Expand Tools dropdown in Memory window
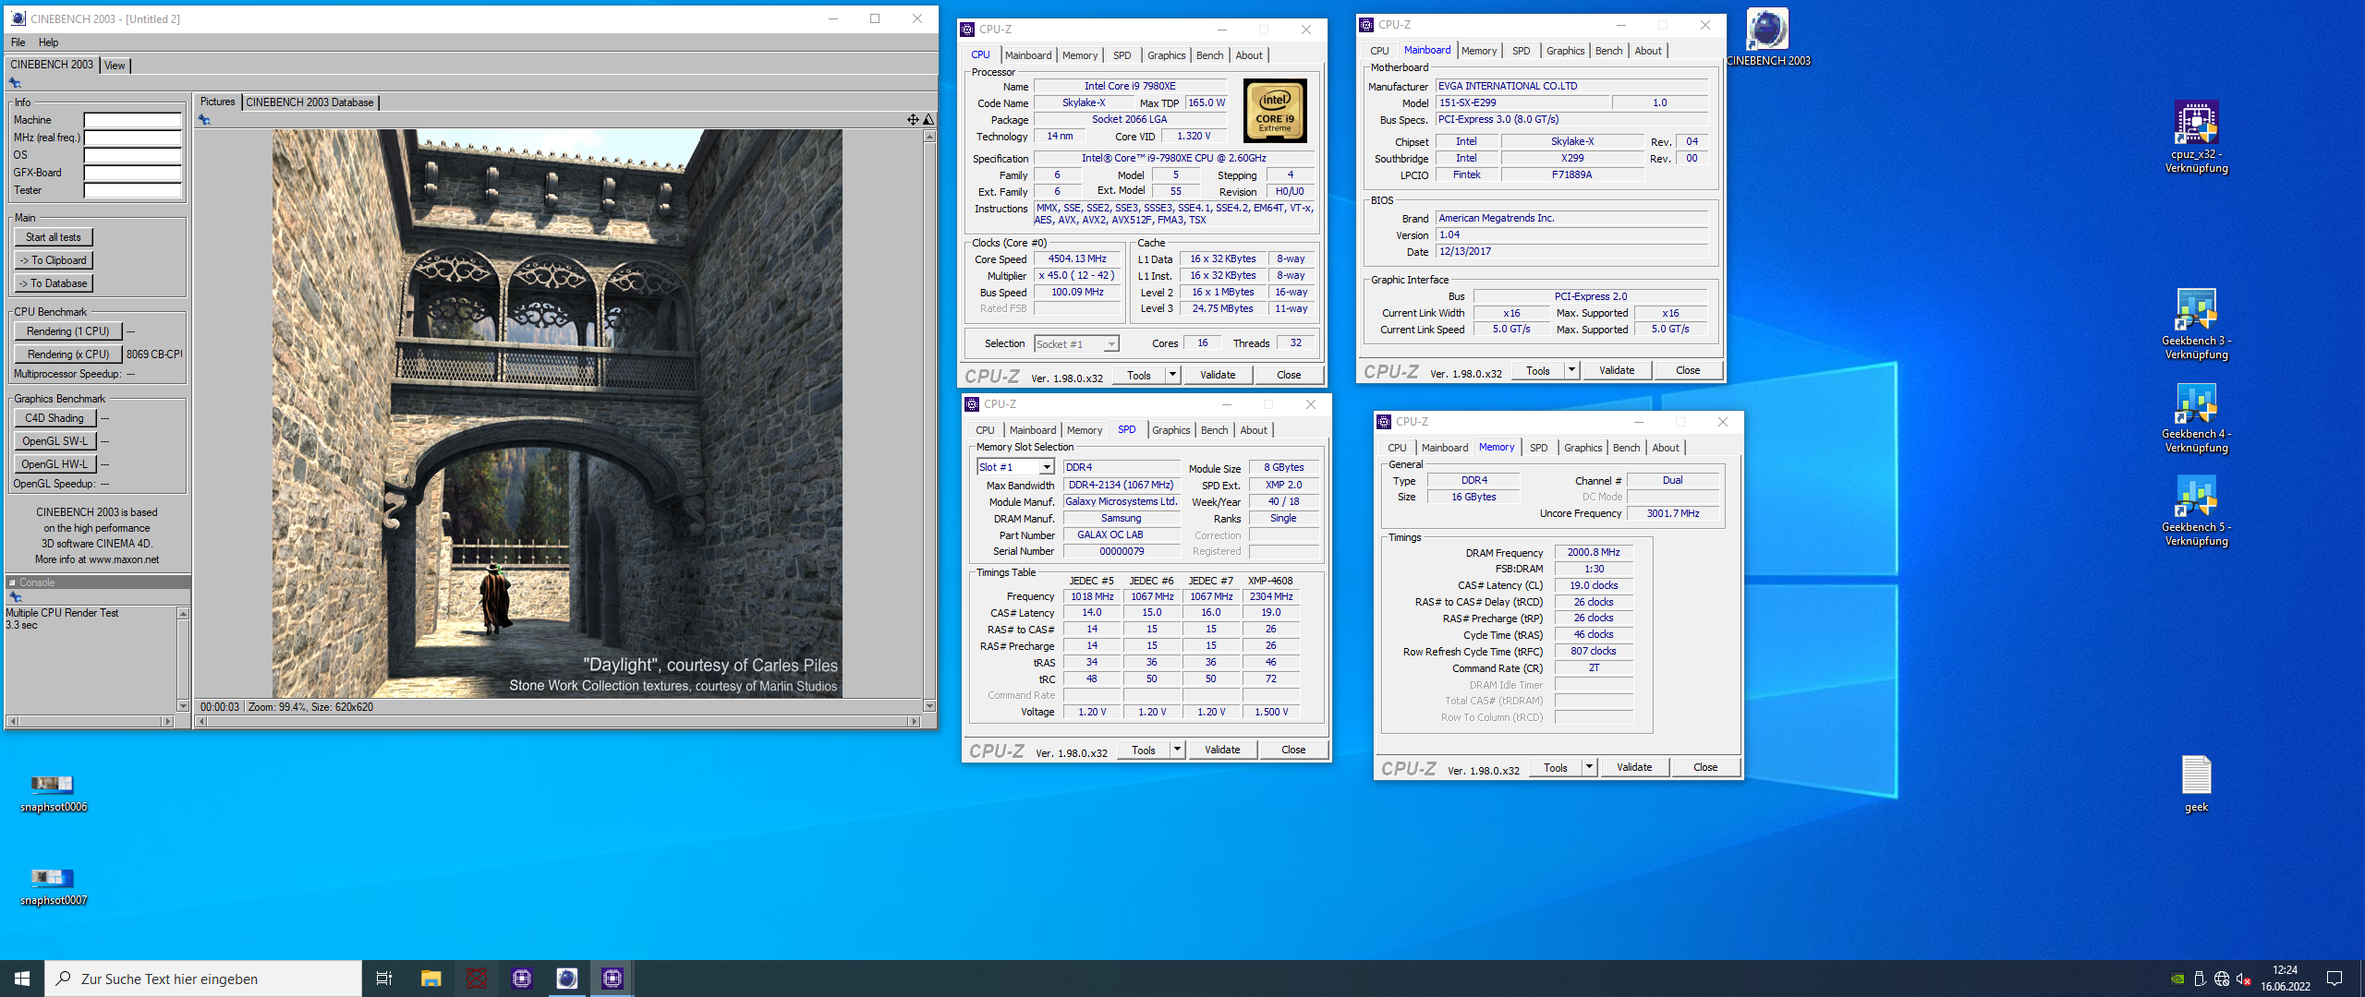Screen dimensions: 2365x997 [1589, 767]
